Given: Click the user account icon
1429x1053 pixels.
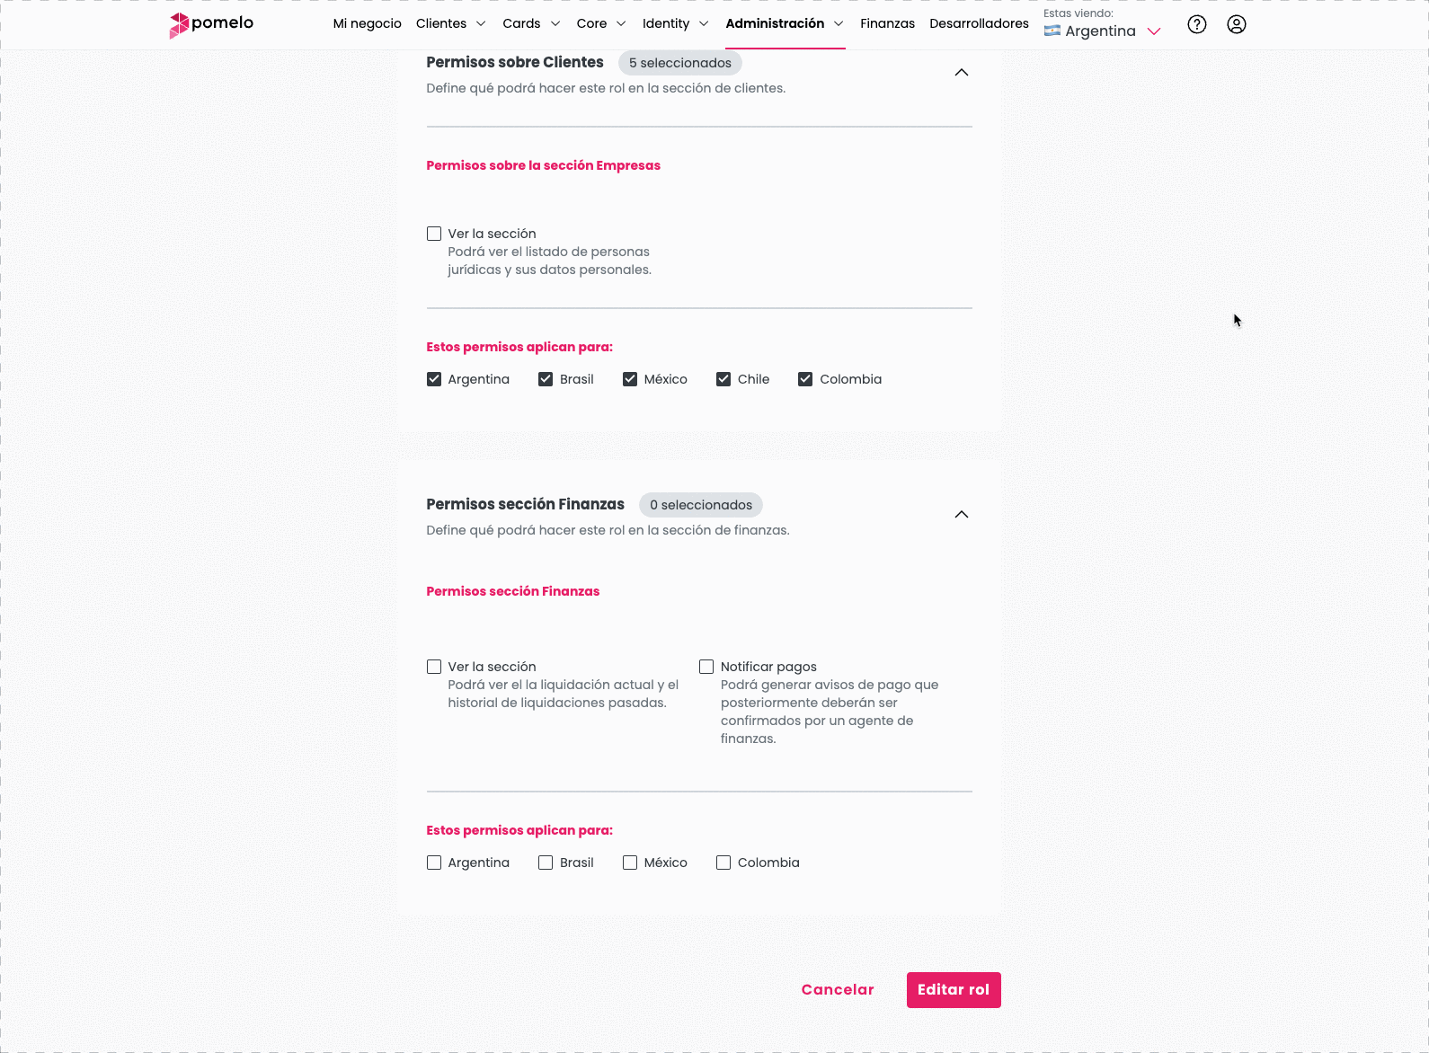Looking at the screenshot, I should [1236, 24].
